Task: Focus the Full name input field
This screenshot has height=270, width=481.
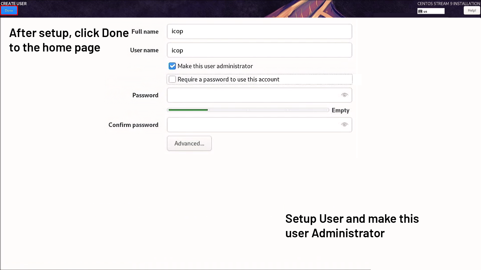Action: [x=259, y=31]
